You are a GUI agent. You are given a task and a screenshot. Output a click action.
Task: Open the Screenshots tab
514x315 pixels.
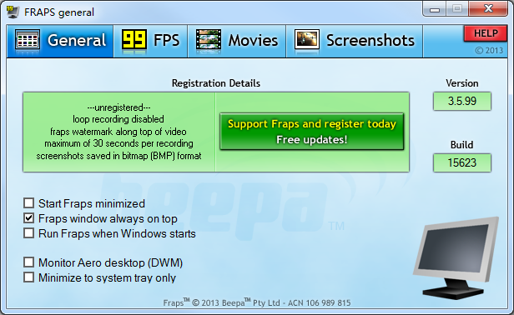355,41
